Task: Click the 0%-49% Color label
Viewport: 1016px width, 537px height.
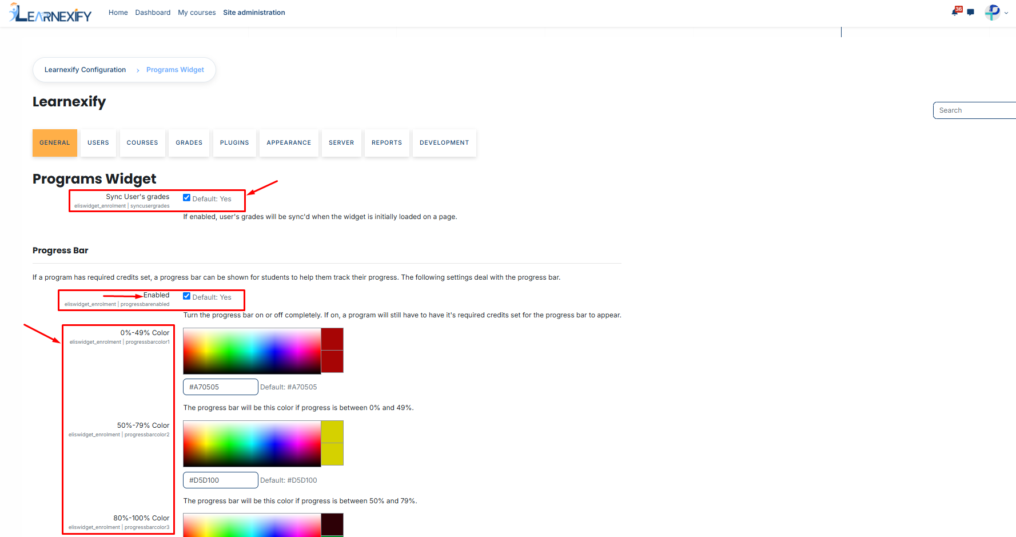Action: point(145,333)
